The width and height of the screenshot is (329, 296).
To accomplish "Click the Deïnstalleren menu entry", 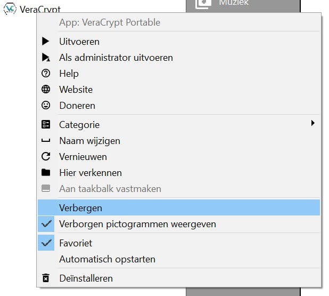I will [86, 278].
